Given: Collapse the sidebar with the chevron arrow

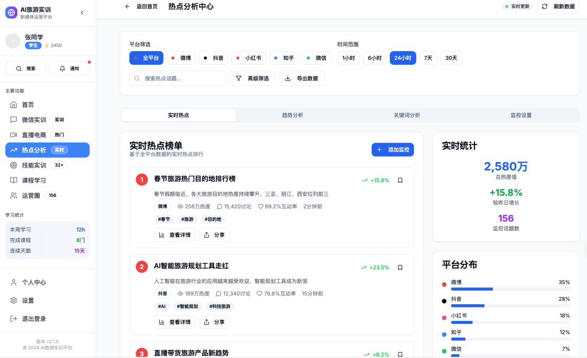Looking at the screenshot, I should (82, 13).
